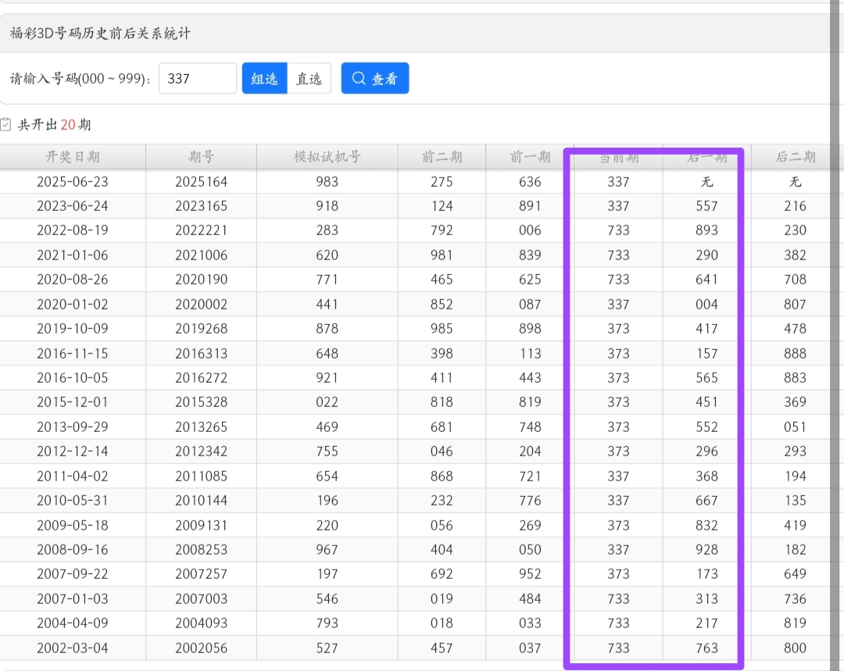Click the 前二期 value 275
The image size is (844, 671).
pyautogui.click(x=442, y=182)
